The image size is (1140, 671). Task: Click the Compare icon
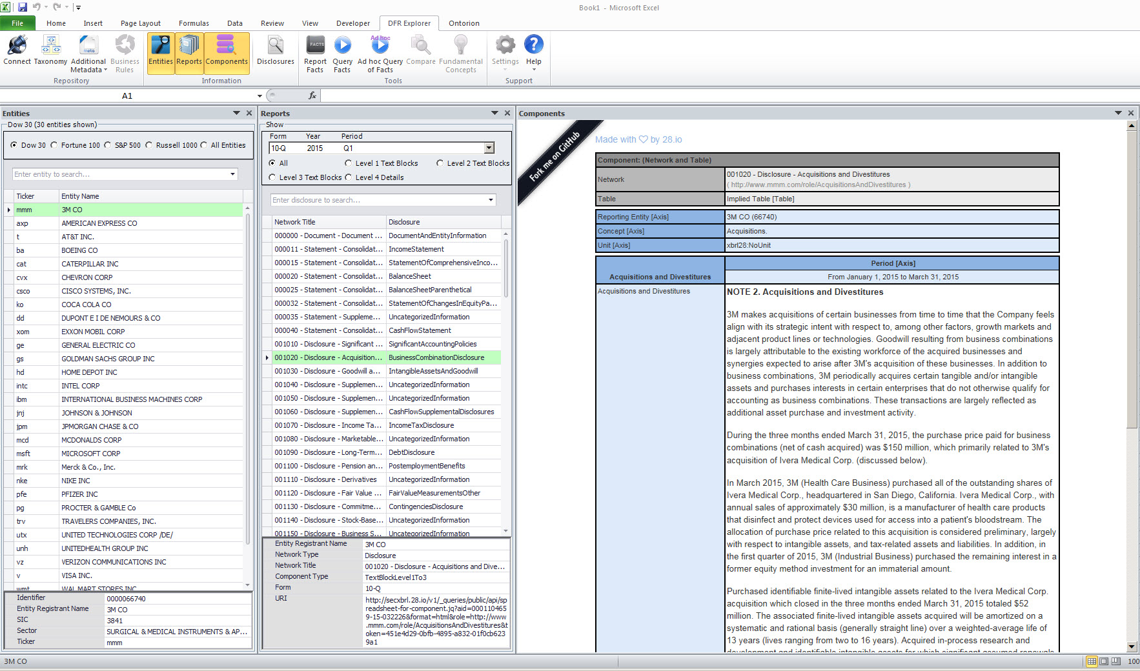coord(421,50)
